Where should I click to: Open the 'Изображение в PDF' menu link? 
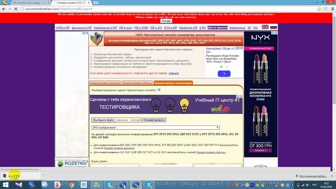105,28
